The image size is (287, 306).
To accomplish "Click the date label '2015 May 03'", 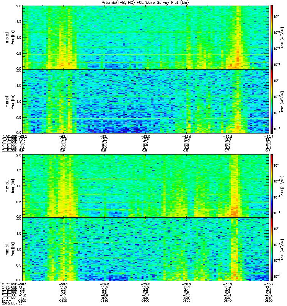I will click(x=12, y=303).
